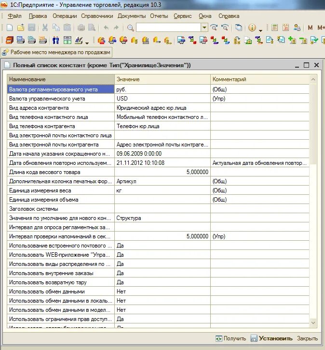Click the Значение column header
The width and height of the screenshot is (325, 350).
click(162, 79)
